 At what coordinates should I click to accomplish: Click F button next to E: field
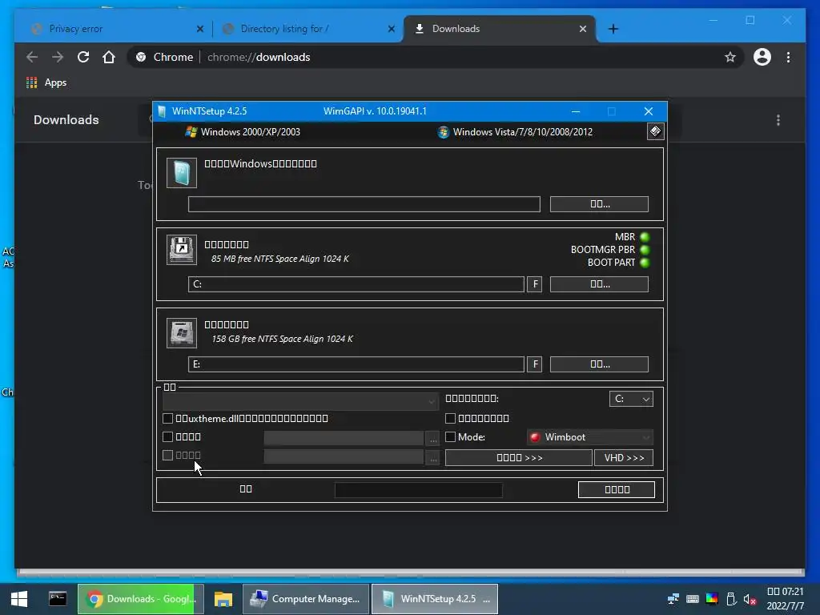pos(534,364)
